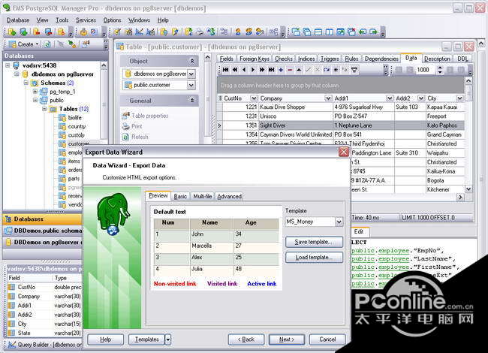Open the filter funnel icon in data toolbar
This screenshot has height=353, width=488.
coord(354,70)
